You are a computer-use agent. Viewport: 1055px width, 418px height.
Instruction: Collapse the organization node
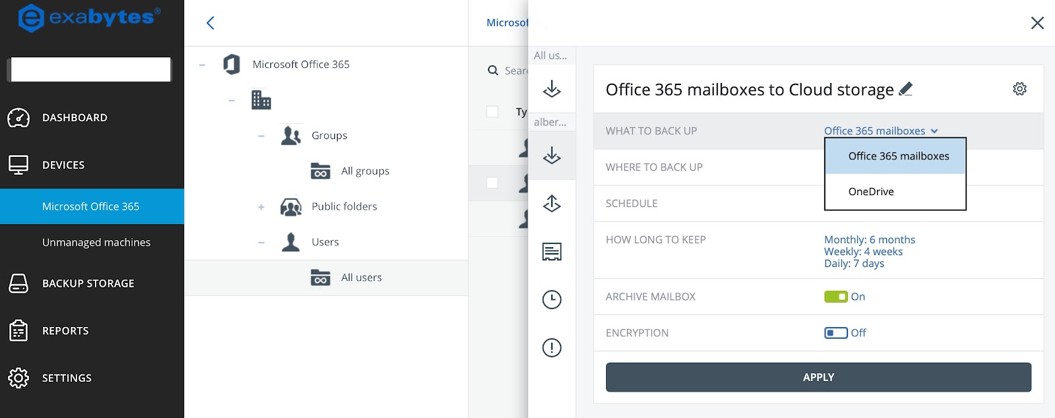click(231, 100)
